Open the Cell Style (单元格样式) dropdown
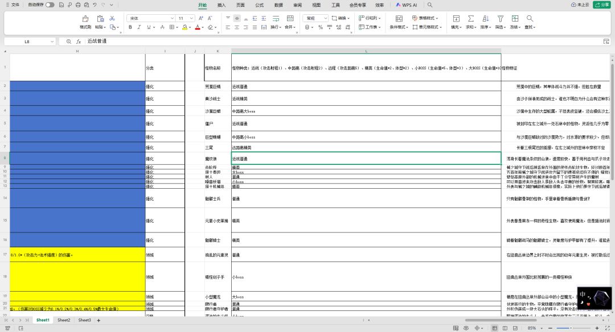Screen dimensions: 615x332 [x=427, y=27]
